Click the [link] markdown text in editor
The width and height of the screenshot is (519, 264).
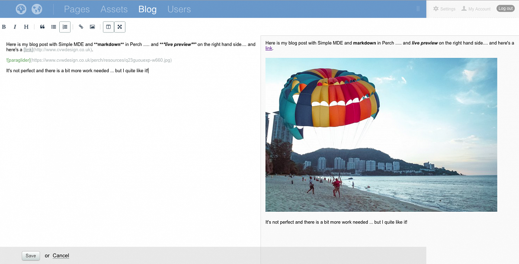[x=28, y=50]
